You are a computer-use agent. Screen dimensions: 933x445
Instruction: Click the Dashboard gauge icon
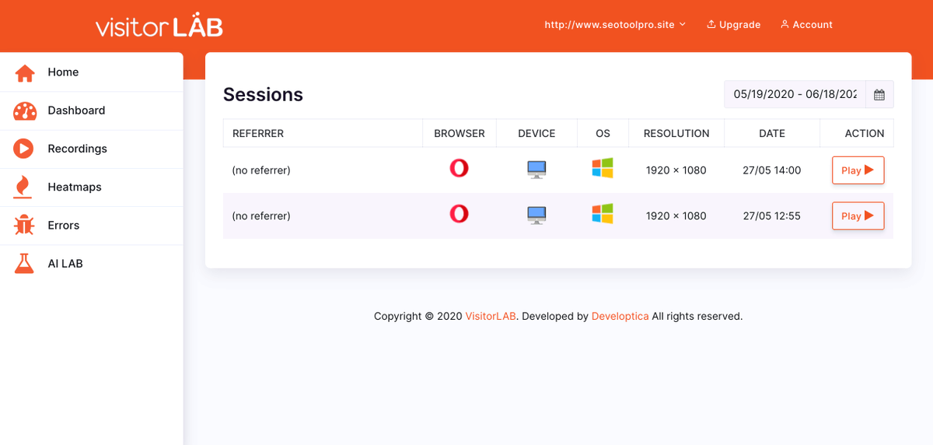[25, 111]
